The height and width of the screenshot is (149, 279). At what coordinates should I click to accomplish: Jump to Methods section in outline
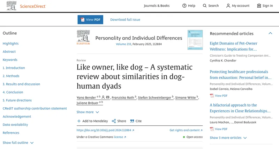point(11,76)
